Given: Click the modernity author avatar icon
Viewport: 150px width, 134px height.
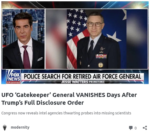Looking at the screenshot, I should coord(5,128).
